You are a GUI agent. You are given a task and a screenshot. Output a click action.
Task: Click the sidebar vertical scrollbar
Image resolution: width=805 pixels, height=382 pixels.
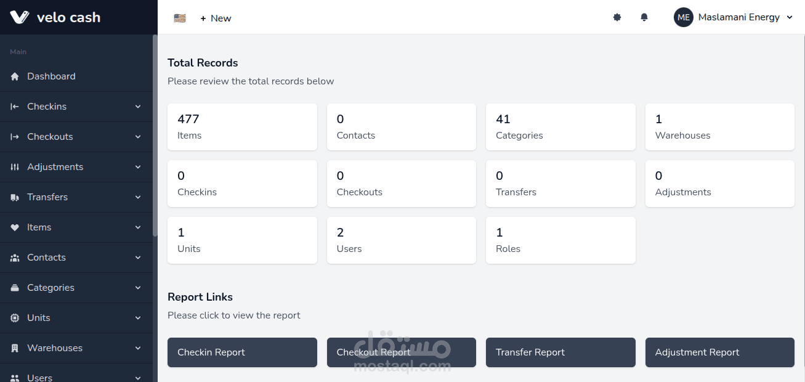pyautogui.click(x=155, y=136)
